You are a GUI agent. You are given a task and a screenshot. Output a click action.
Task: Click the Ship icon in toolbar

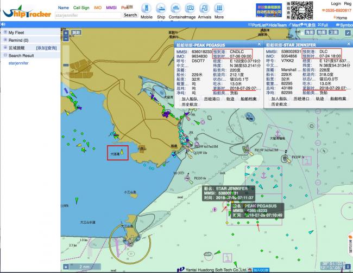click(161, 8)
